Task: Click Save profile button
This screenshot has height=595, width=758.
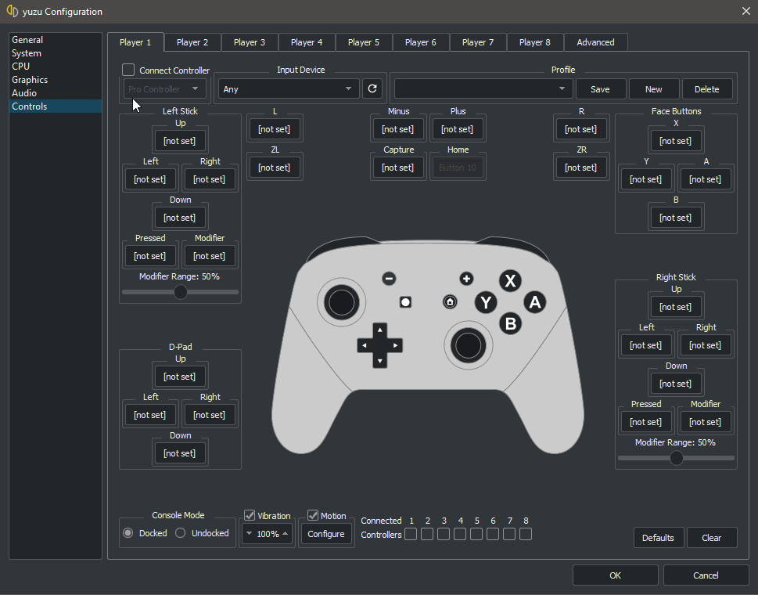Action: click(601, 89)
